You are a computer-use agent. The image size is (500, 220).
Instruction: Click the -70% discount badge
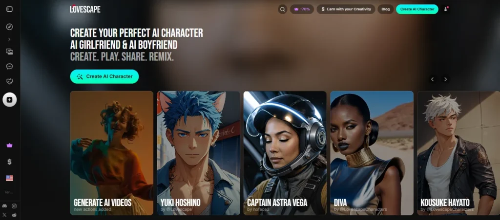coord(302,9)
